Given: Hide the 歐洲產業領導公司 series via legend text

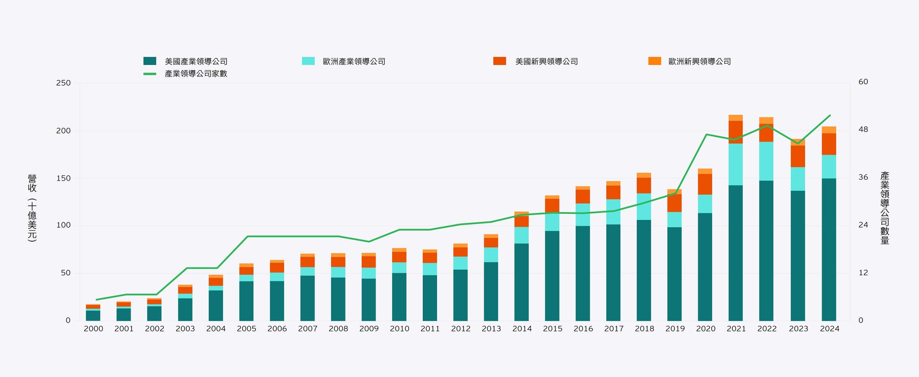Looking at the screenshot, I should click(354, 61).
